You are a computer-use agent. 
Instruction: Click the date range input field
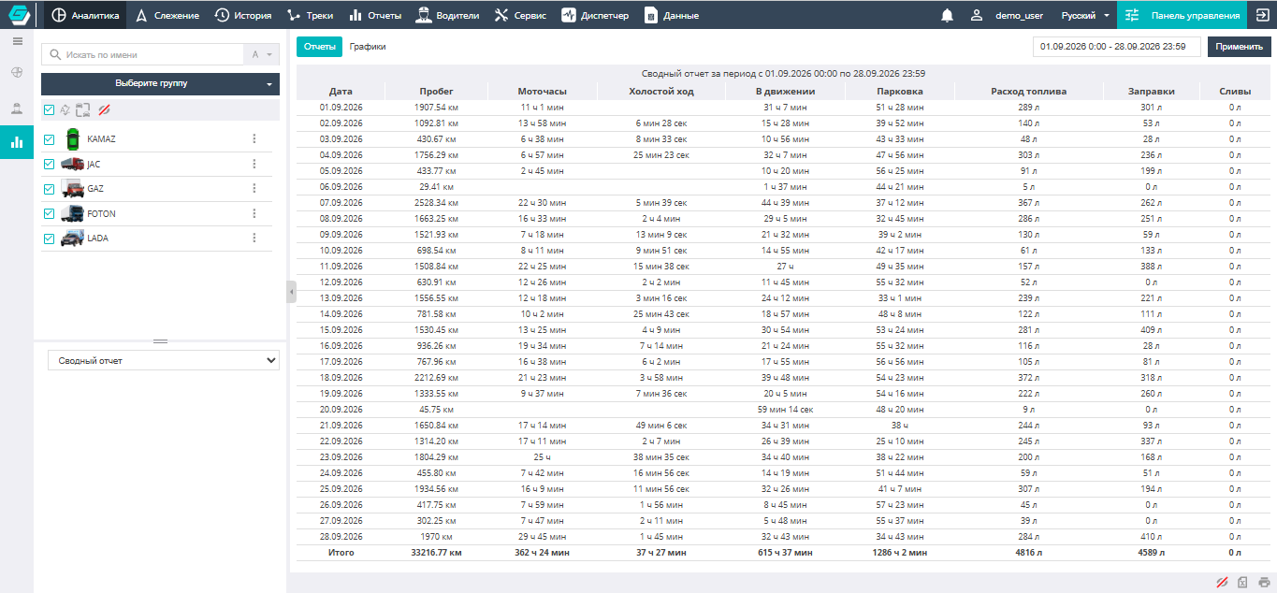pyautogui.click(x=1117, y=47)
